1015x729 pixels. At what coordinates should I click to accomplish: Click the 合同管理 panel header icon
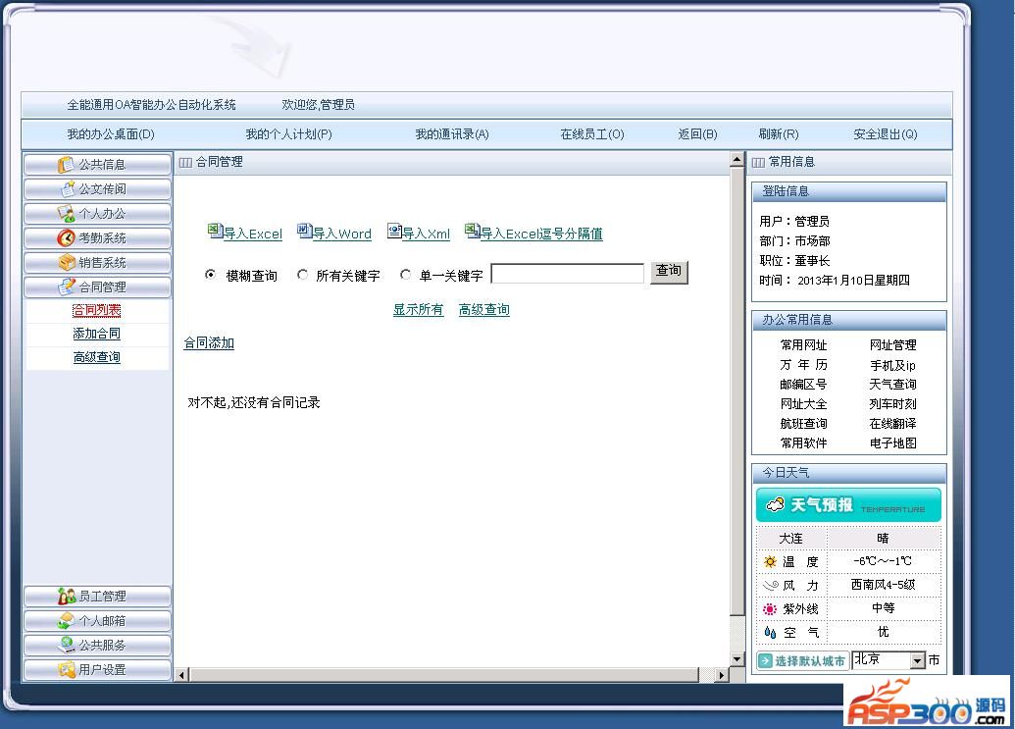pyautogui.click(x=185, y=163)
